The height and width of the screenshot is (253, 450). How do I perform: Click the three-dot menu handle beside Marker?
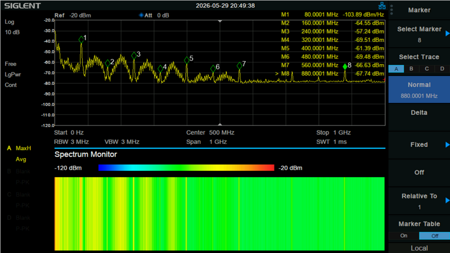point(391,10)
